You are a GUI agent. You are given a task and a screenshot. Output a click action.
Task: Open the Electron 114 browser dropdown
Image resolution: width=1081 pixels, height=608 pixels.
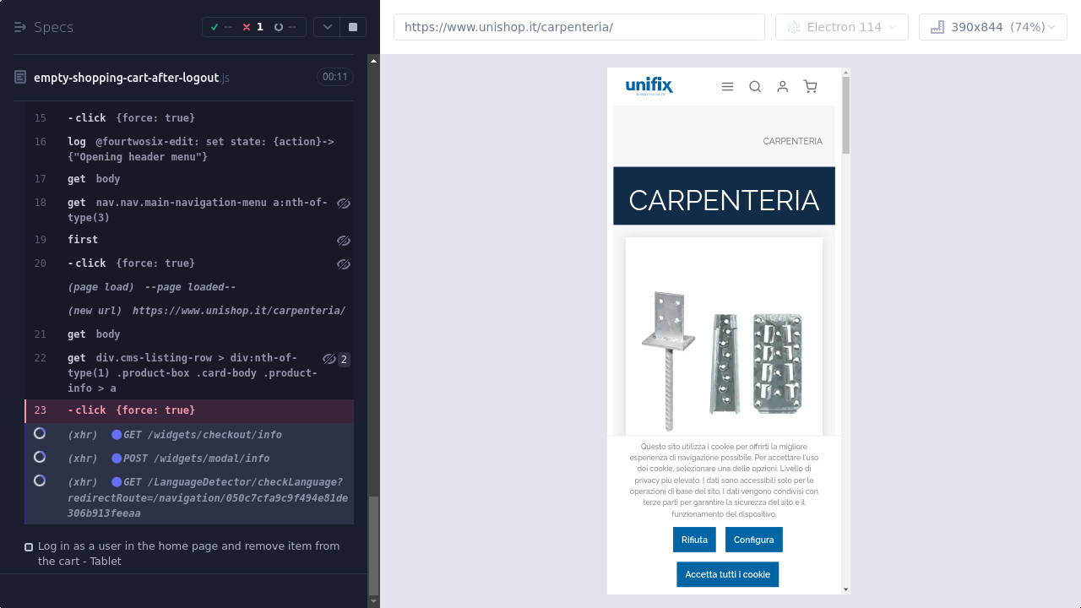pos(841,27)
